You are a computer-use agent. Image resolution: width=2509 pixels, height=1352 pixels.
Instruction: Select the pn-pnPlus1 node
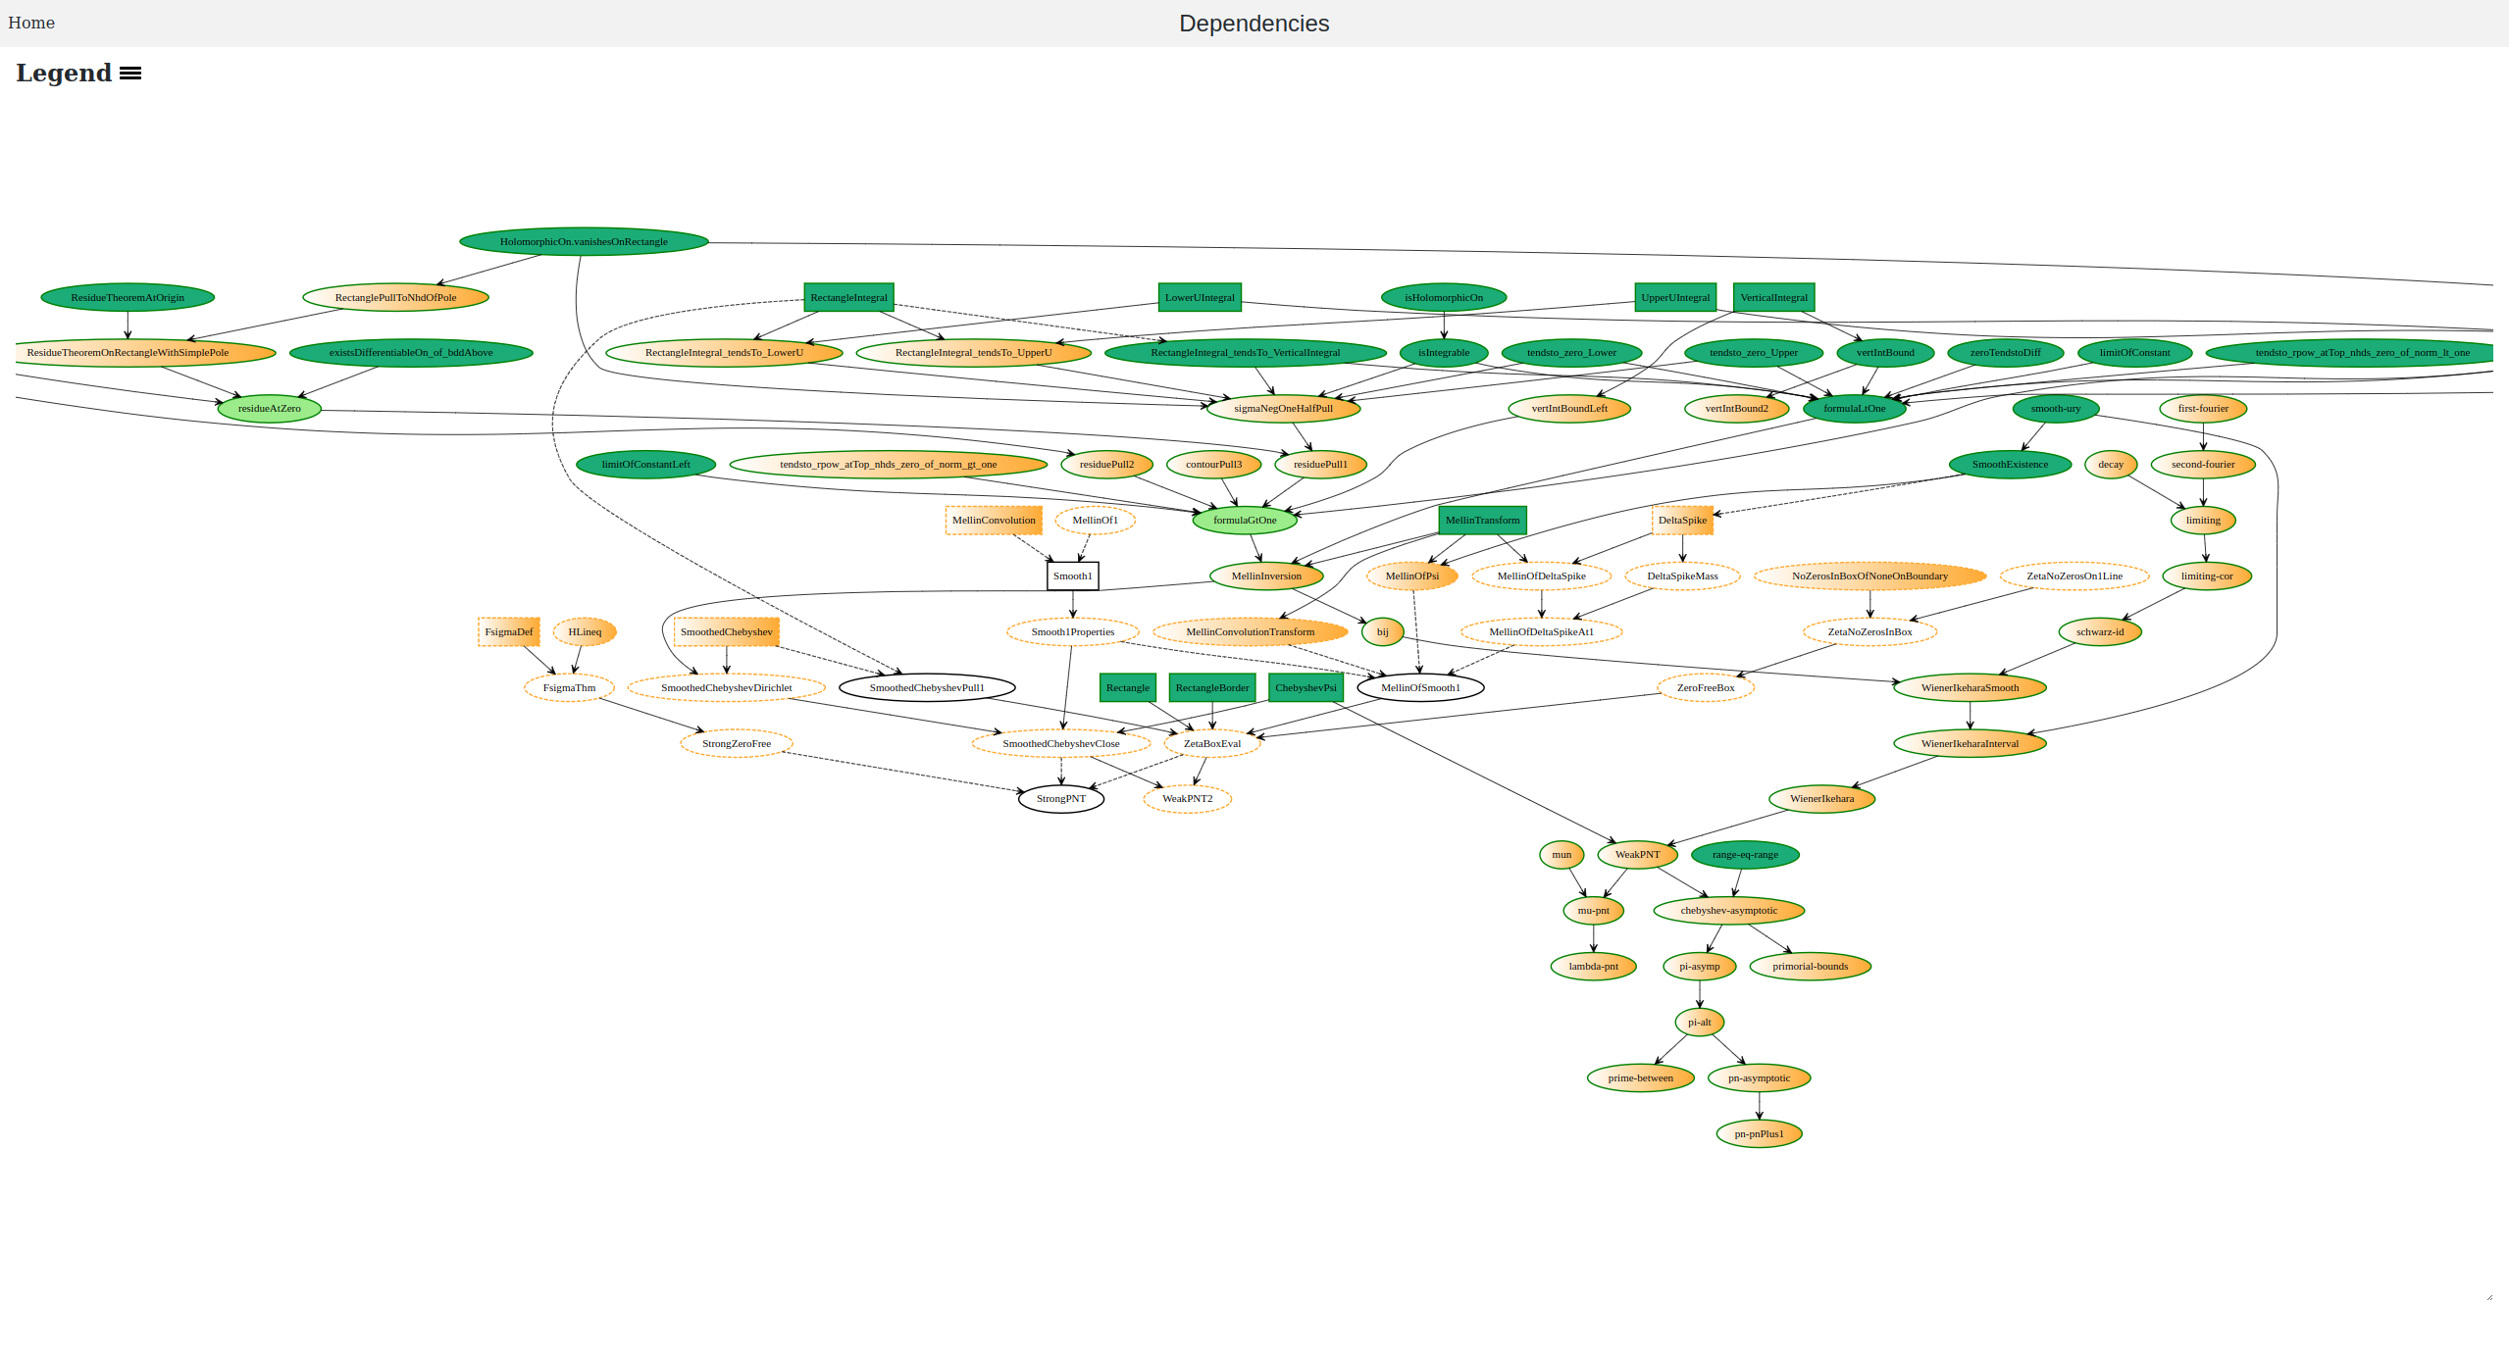(1760, 1134)
